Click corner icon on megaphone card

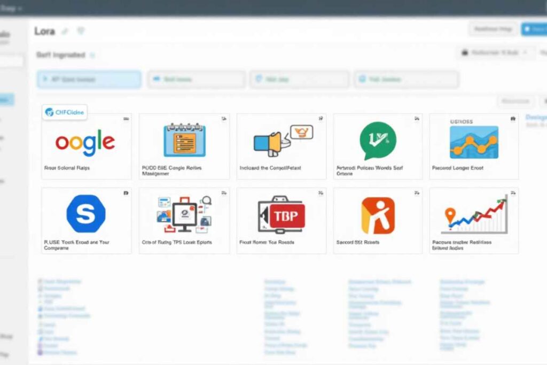[321, 119]
